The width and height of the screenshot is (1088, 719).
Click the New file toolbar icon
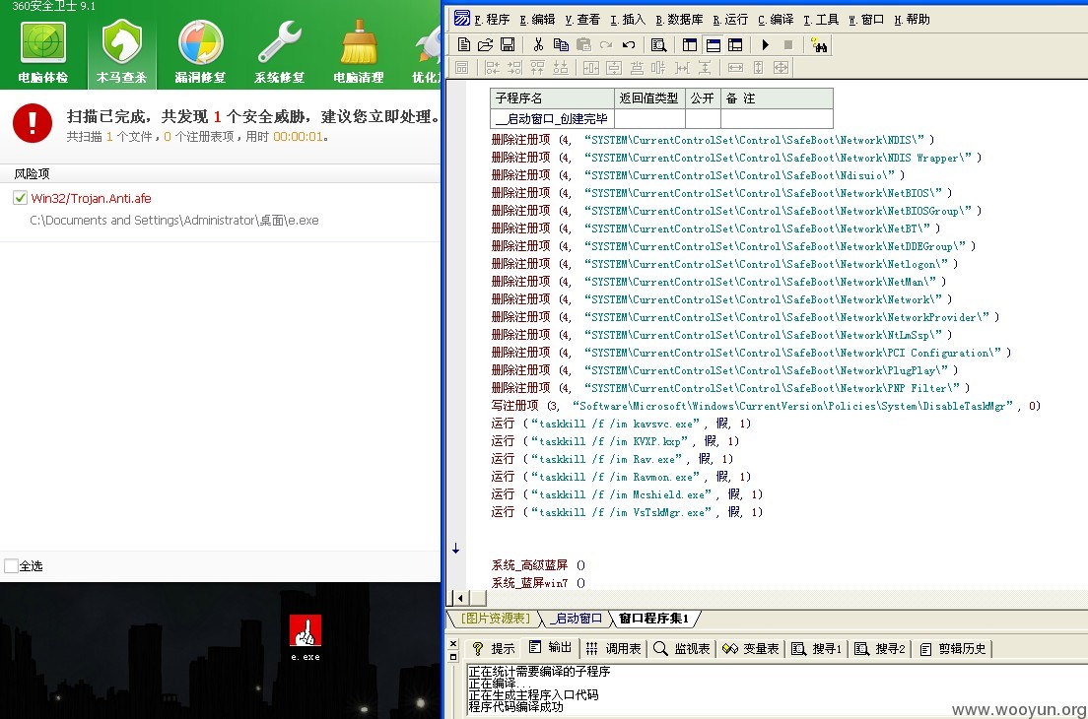pyautogui.click(x=464, y=45)
